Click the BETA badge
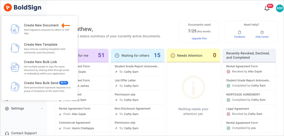This screenshot has height=136, width=284. 64,83
